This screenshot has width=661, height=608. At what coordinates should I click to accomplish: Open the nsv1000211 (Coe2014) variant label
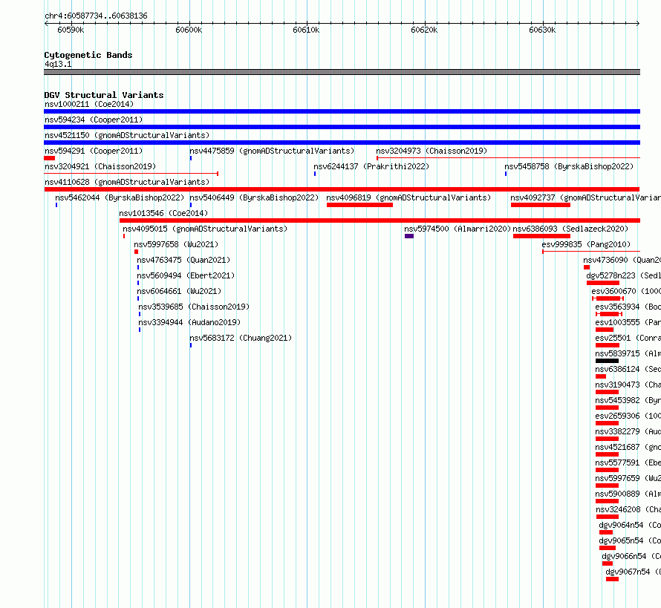pyautogui.click(x=89, y=104)
